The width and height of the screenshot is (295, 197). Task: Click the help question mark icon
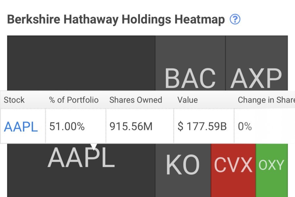[235, 20]
